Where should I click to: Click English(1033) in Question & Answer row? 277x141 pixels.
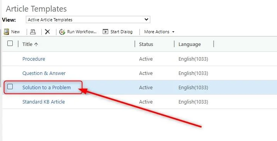tap(193, 73)
